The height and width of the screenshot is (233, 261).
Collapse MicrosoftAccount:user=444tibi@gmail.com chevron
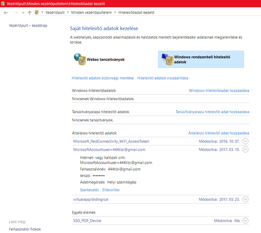(245, 150)
